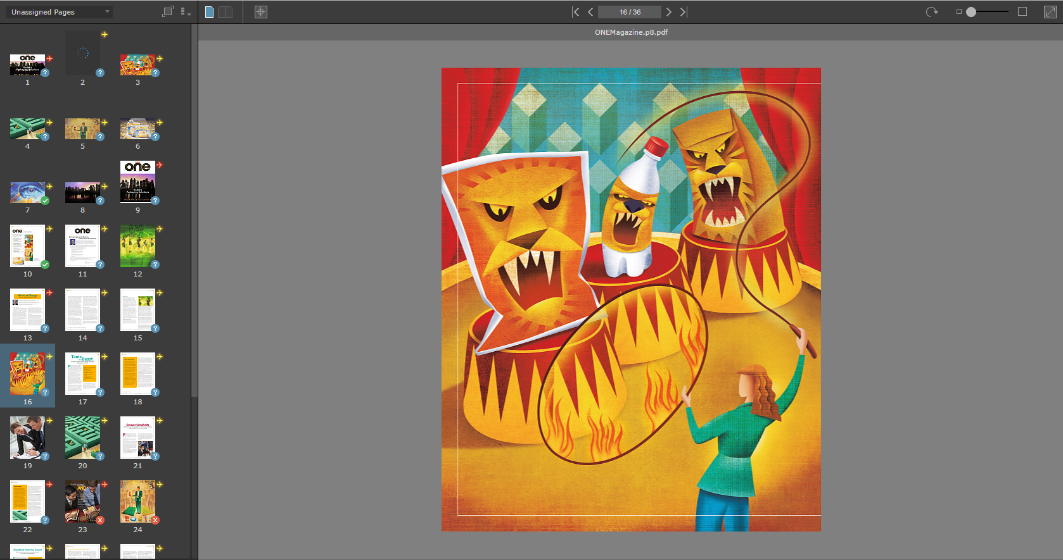This screenshot has height=560, width=1063.
Task: Switch to single page view
Action: [x=210, y=12]
